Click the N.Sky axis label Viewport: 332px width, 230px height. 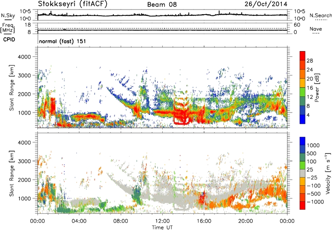click(8, 15)
